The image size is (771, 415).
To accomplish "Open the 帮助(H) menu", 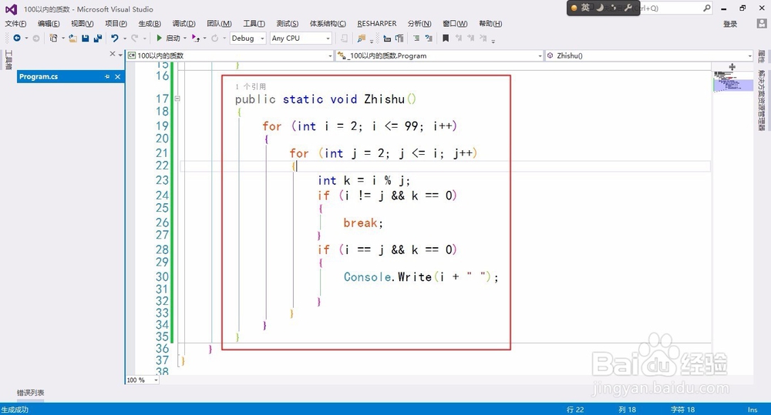I will (490, 24).
